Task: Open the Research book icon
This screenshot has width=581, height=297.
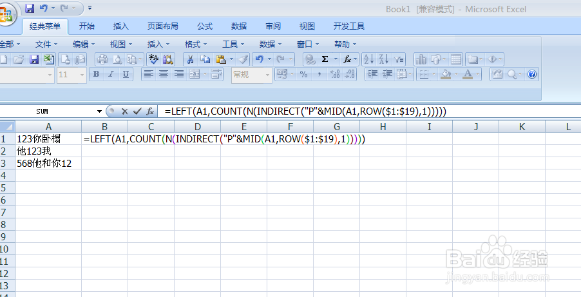Action: coord(168,59)
